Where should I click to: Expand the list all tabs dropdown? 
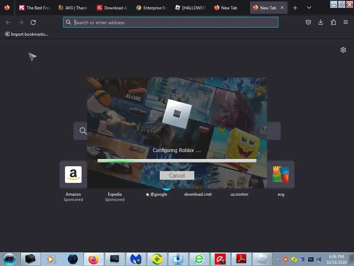(x=309, y=8)
